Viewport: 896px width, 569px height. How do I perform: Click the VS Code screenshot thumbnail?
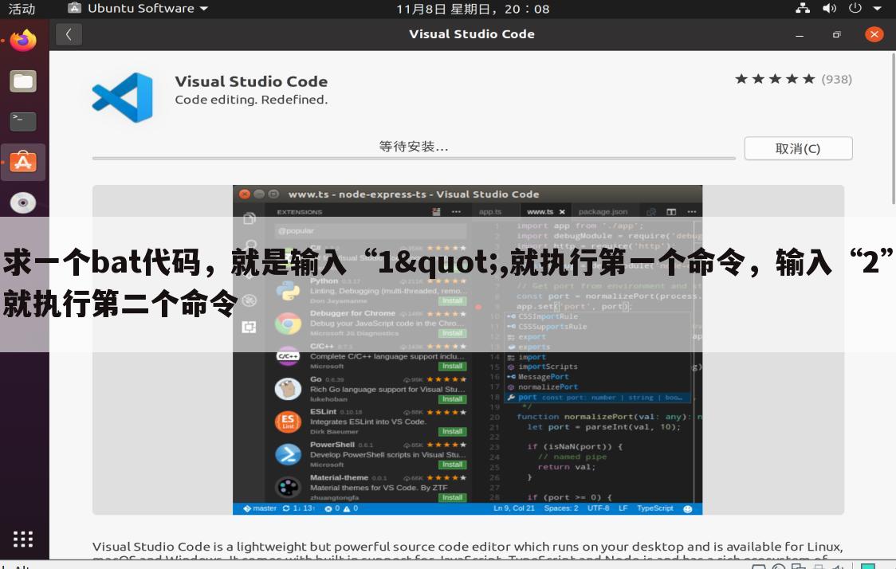click(x=467, y=350)
